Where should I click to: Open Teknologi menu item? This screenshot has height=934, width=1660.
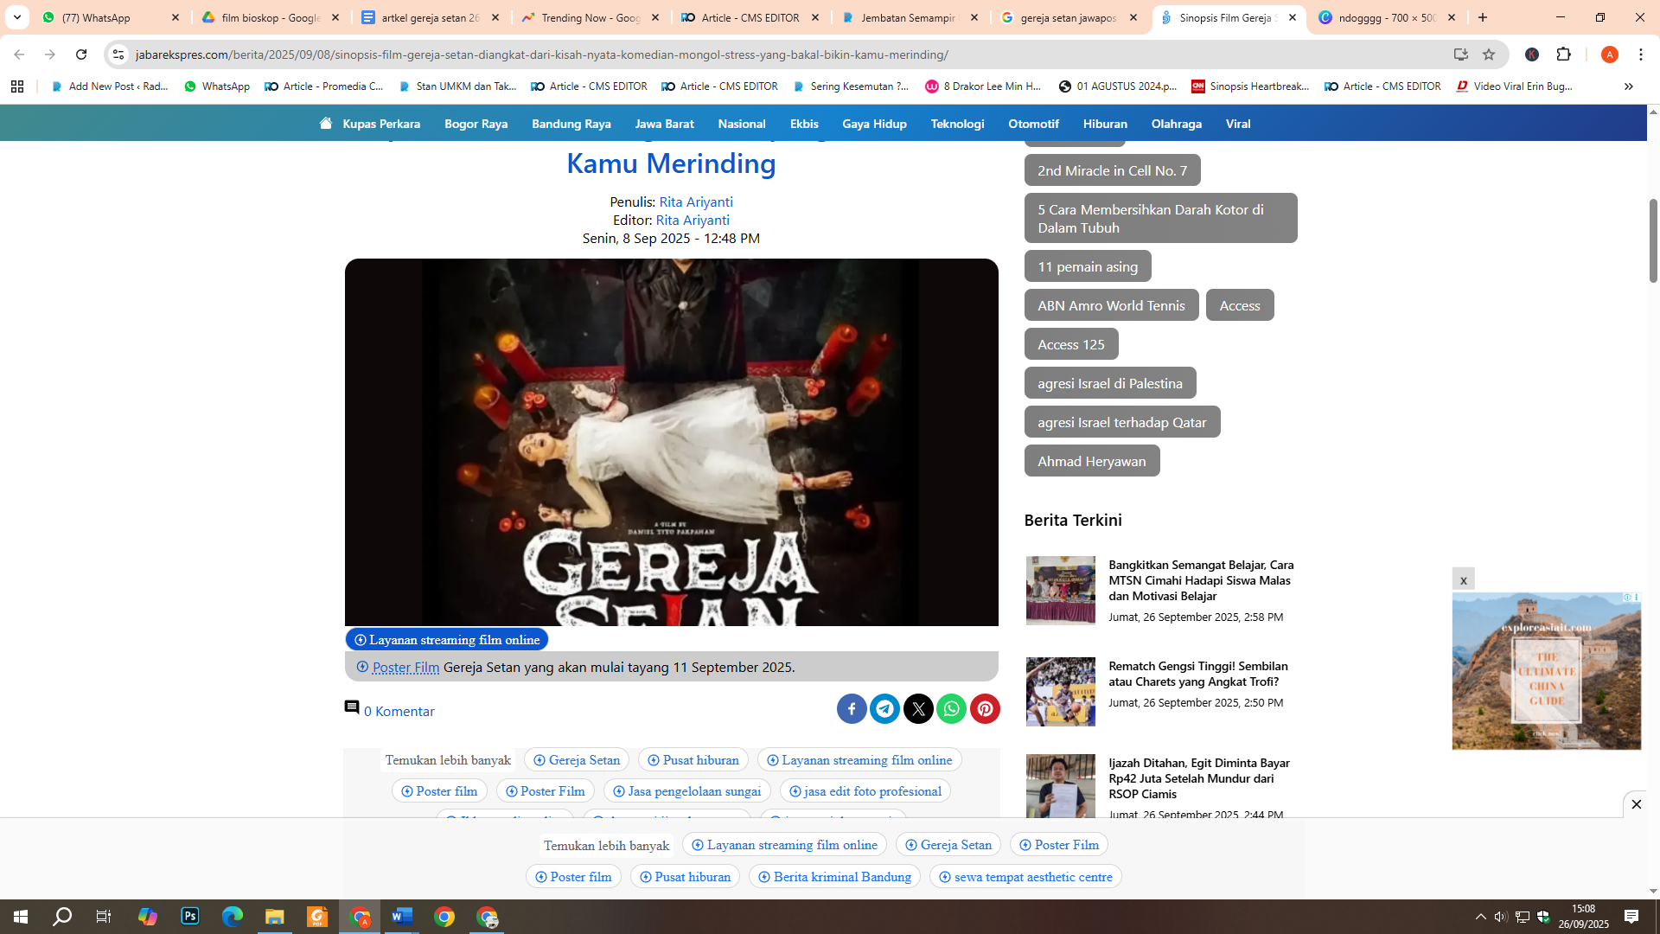[x=958, y=124]
